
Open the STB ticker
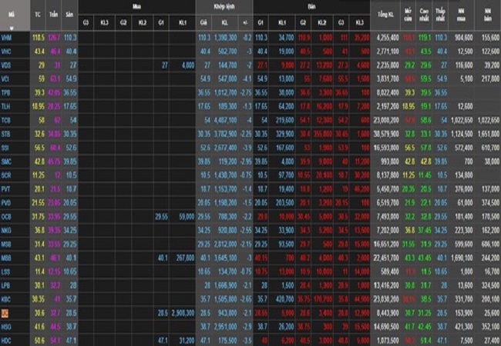(5, 134)
